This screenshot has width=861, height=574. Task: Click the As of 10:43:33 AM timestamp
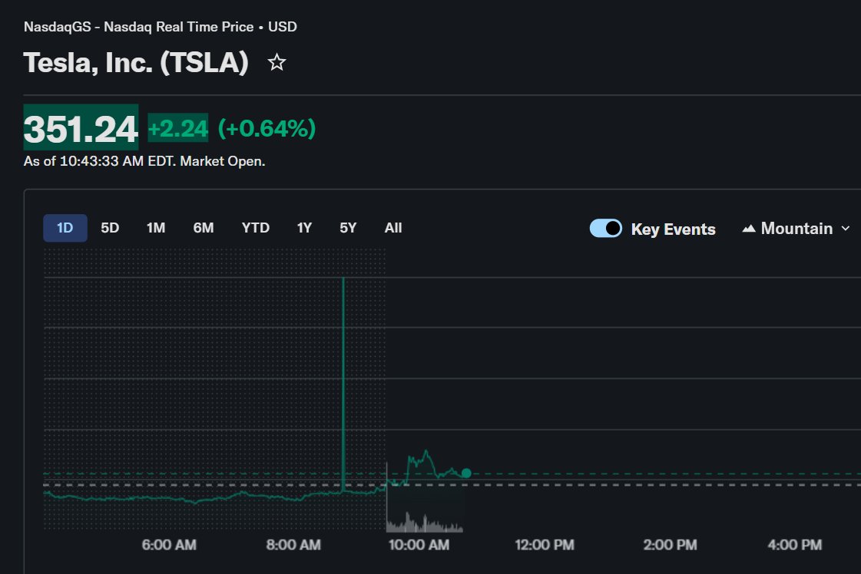tap(144, 161)
